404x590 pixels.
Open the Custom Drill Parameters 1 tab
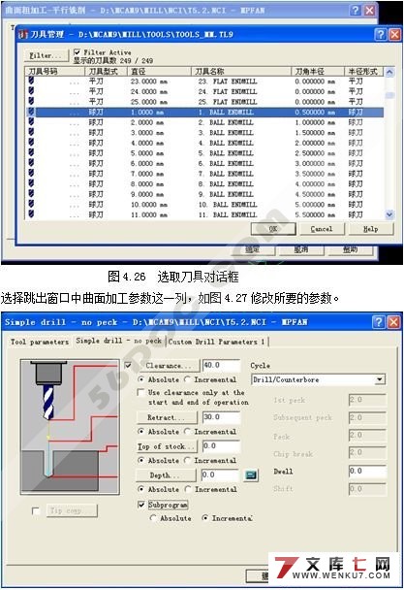pos(217,342)
